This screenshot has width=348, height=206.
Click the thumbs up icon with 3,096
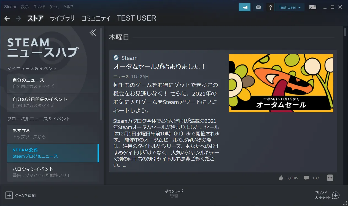pos(281,178)
